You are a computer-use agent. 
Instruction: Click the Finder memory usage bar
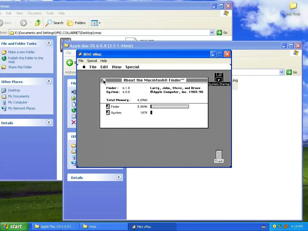click(x=170, y=106)
